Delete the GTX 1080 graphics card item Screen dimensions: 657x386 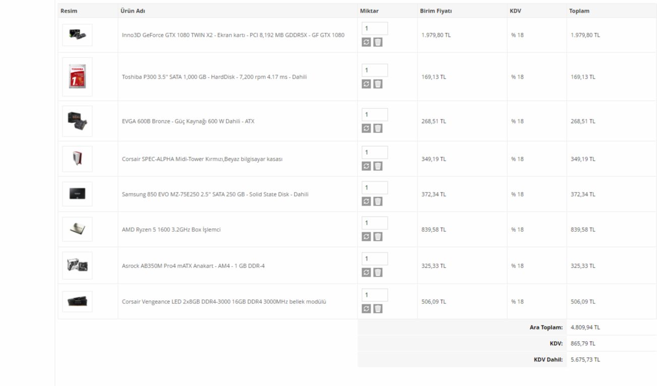coord(378,42)
